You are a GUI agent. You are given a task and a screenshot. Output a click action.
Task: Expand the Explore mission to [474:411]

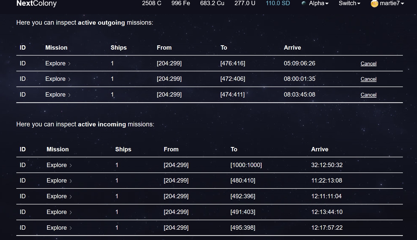click(x=58, y=95)
